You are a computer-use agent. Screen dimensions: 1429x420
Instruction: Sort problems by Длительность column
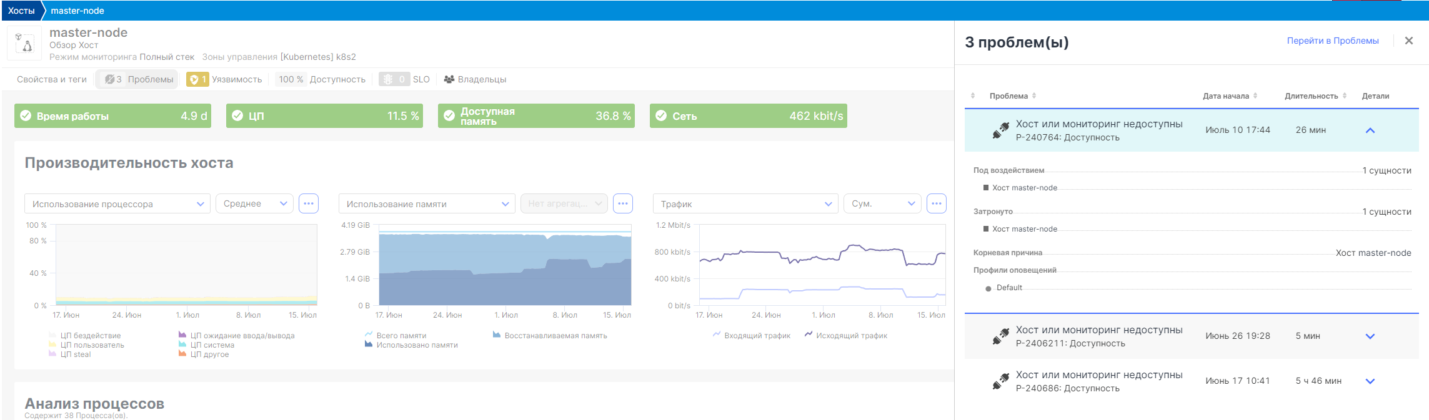tap(1311, 96)
